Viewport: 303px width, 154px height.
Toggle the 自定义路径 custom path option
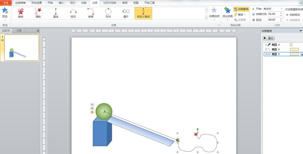point(143,13)
